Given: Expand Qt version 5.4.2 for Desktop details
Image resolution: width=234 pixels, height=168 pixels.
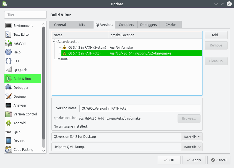Looking at the screenshot, I should 192,136.
